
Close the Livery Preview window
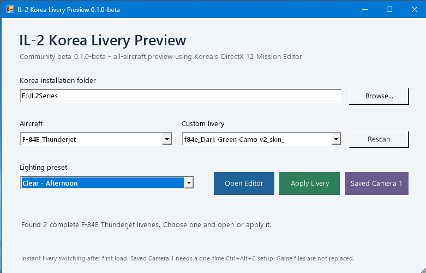coord(415,9)
